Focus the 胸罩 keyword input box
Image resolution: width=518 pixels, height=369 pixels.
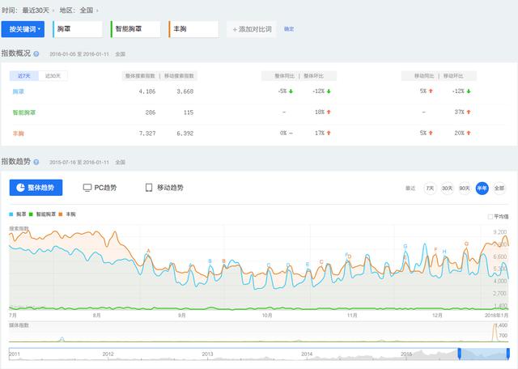(78, 29)
